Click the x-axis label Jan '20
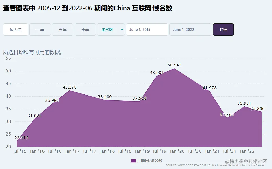272x169 pixels. click(x=177, y=151)
